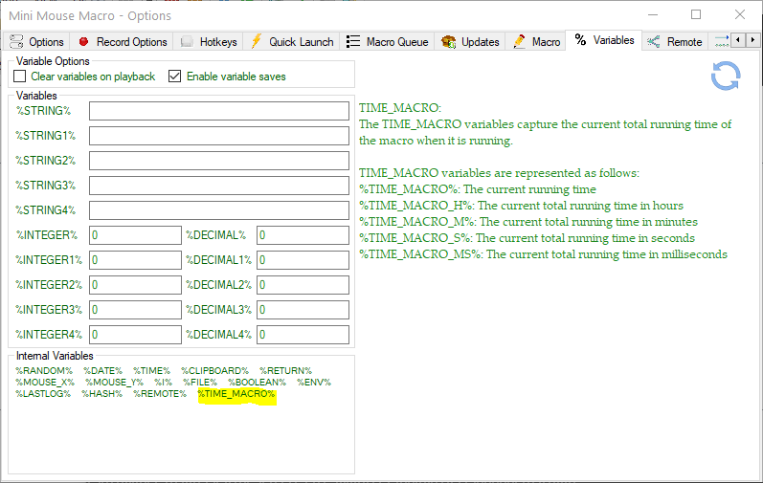Click the highlighted %TIME_MACRO% variable

[236, 394]
